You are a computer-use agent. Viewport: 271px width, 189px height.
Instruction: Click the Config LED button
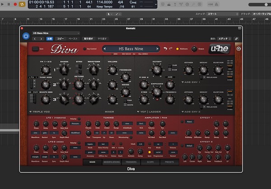point(121,144)
